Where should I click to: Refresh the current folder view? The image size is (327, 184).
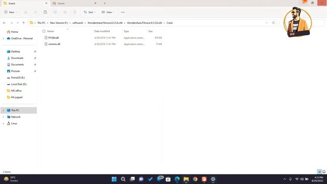(273, 22)
